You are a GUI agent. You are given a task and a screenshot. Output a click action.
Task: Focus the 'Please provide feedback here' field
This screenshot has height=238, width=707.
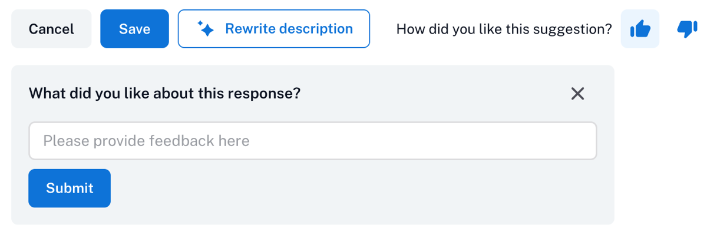click(313, 141)
